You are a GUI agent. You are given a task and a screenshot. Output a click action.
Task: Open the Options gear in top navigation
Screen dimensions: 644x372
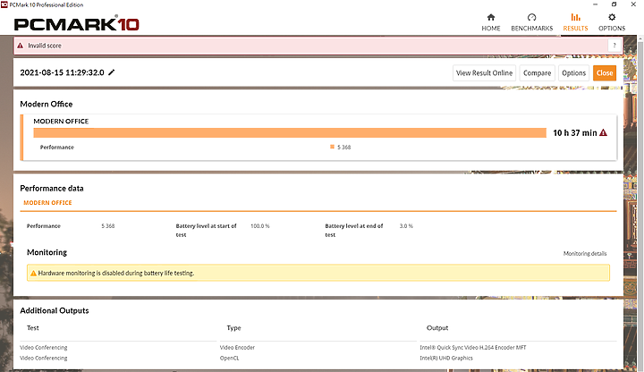point(612,22)
